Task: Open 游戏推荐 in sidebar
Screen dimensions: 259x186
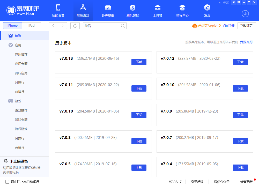Action: pos(21,110)
